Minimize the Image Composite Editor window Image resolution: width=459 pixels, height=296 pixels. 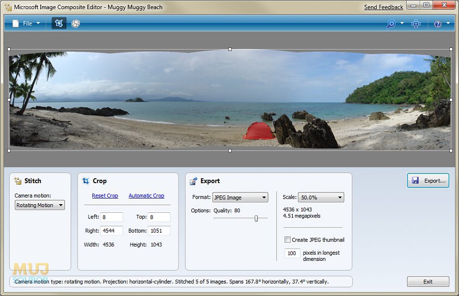(x=413, y=6)
